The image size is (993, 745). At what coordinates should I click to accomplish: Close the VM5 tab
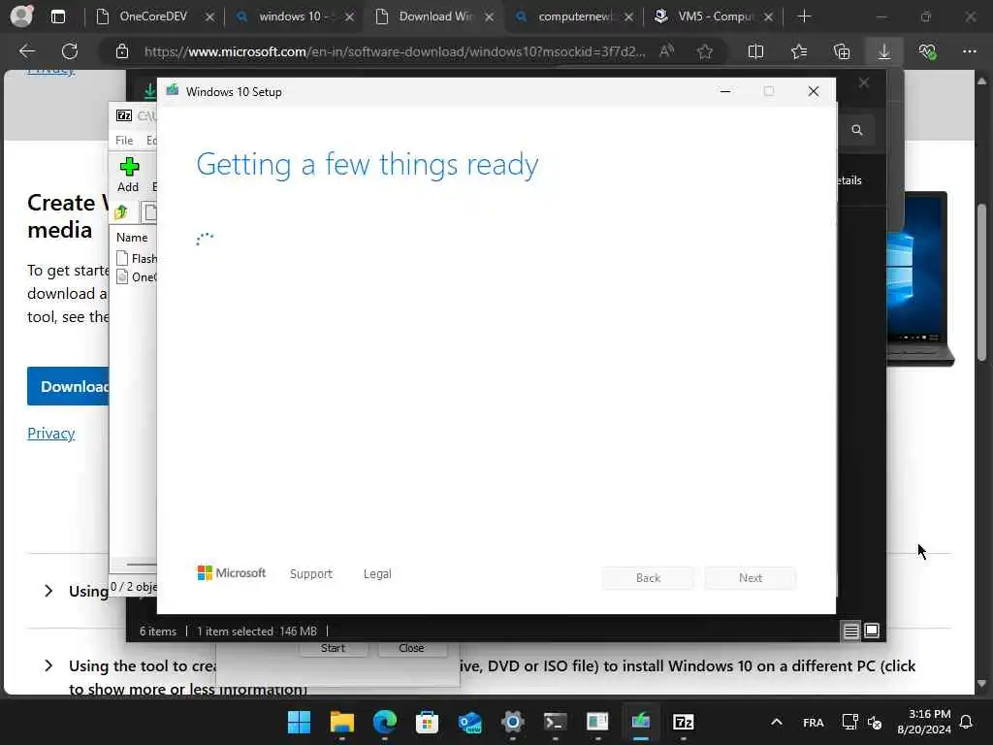pos(768,17)
